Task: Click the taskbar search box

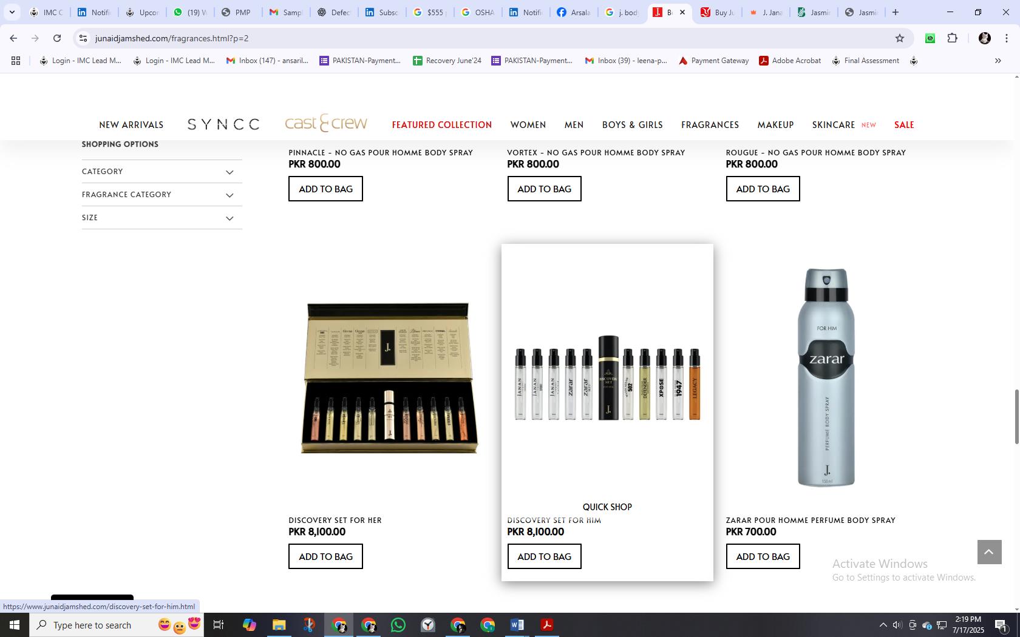Action: point(117,625)
